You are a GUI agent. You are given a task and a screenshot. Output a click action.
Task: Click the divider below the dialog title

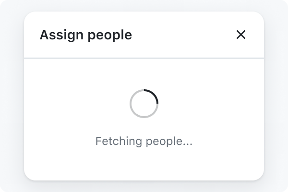pyautogui.click(x=144, y=58)
